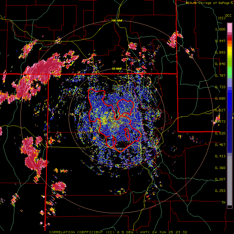Click the 0.947 scale value
Image resolution: width=234 pixels, height=234 pixels.
pos(220,41)
